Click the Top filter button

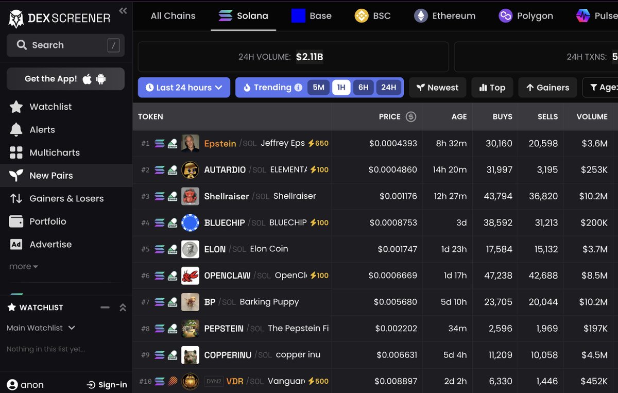point(492,88)
